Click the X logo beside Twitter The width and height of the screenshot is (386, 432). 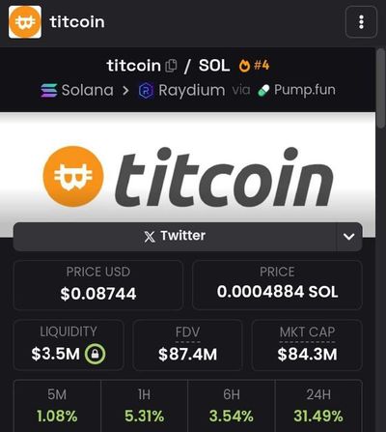pos(150,237)
